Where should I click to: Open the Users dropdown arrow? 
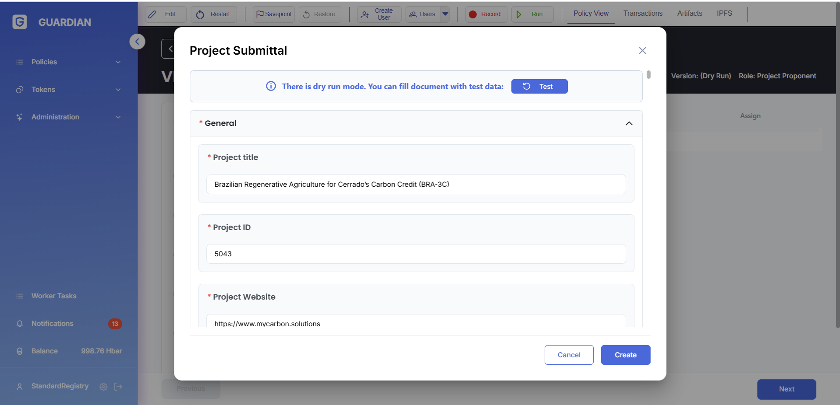coord(445,14)
